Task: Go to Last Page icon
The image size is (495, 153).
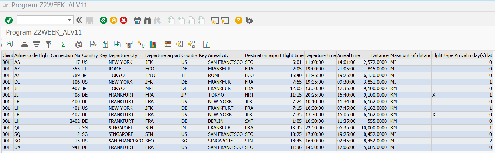Action: tap(201, 20)
